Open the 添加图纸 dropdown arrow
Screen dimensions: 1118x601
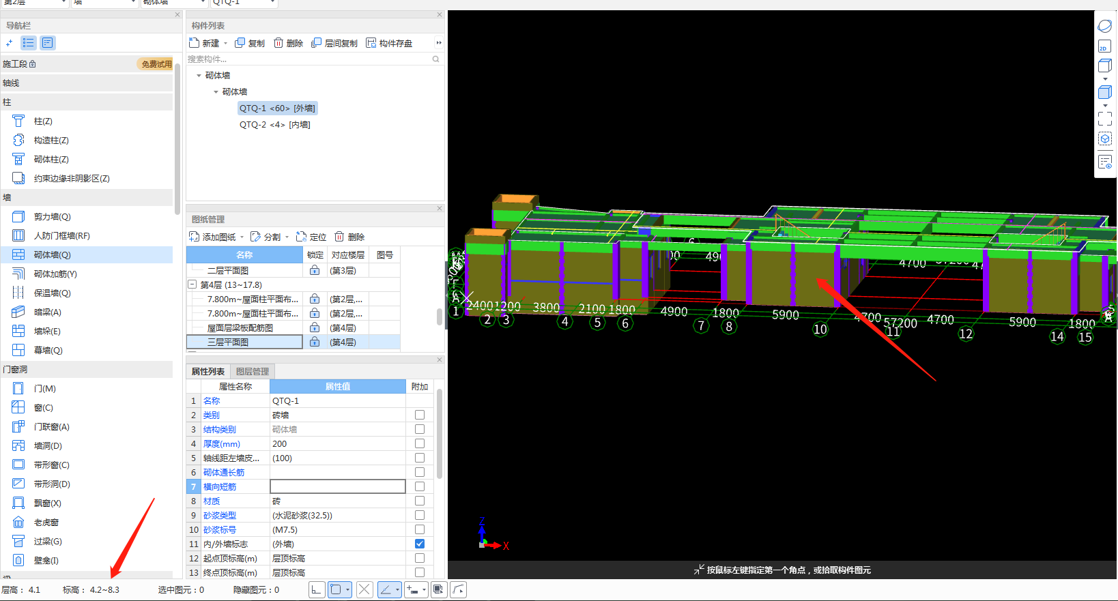(242, 237)
